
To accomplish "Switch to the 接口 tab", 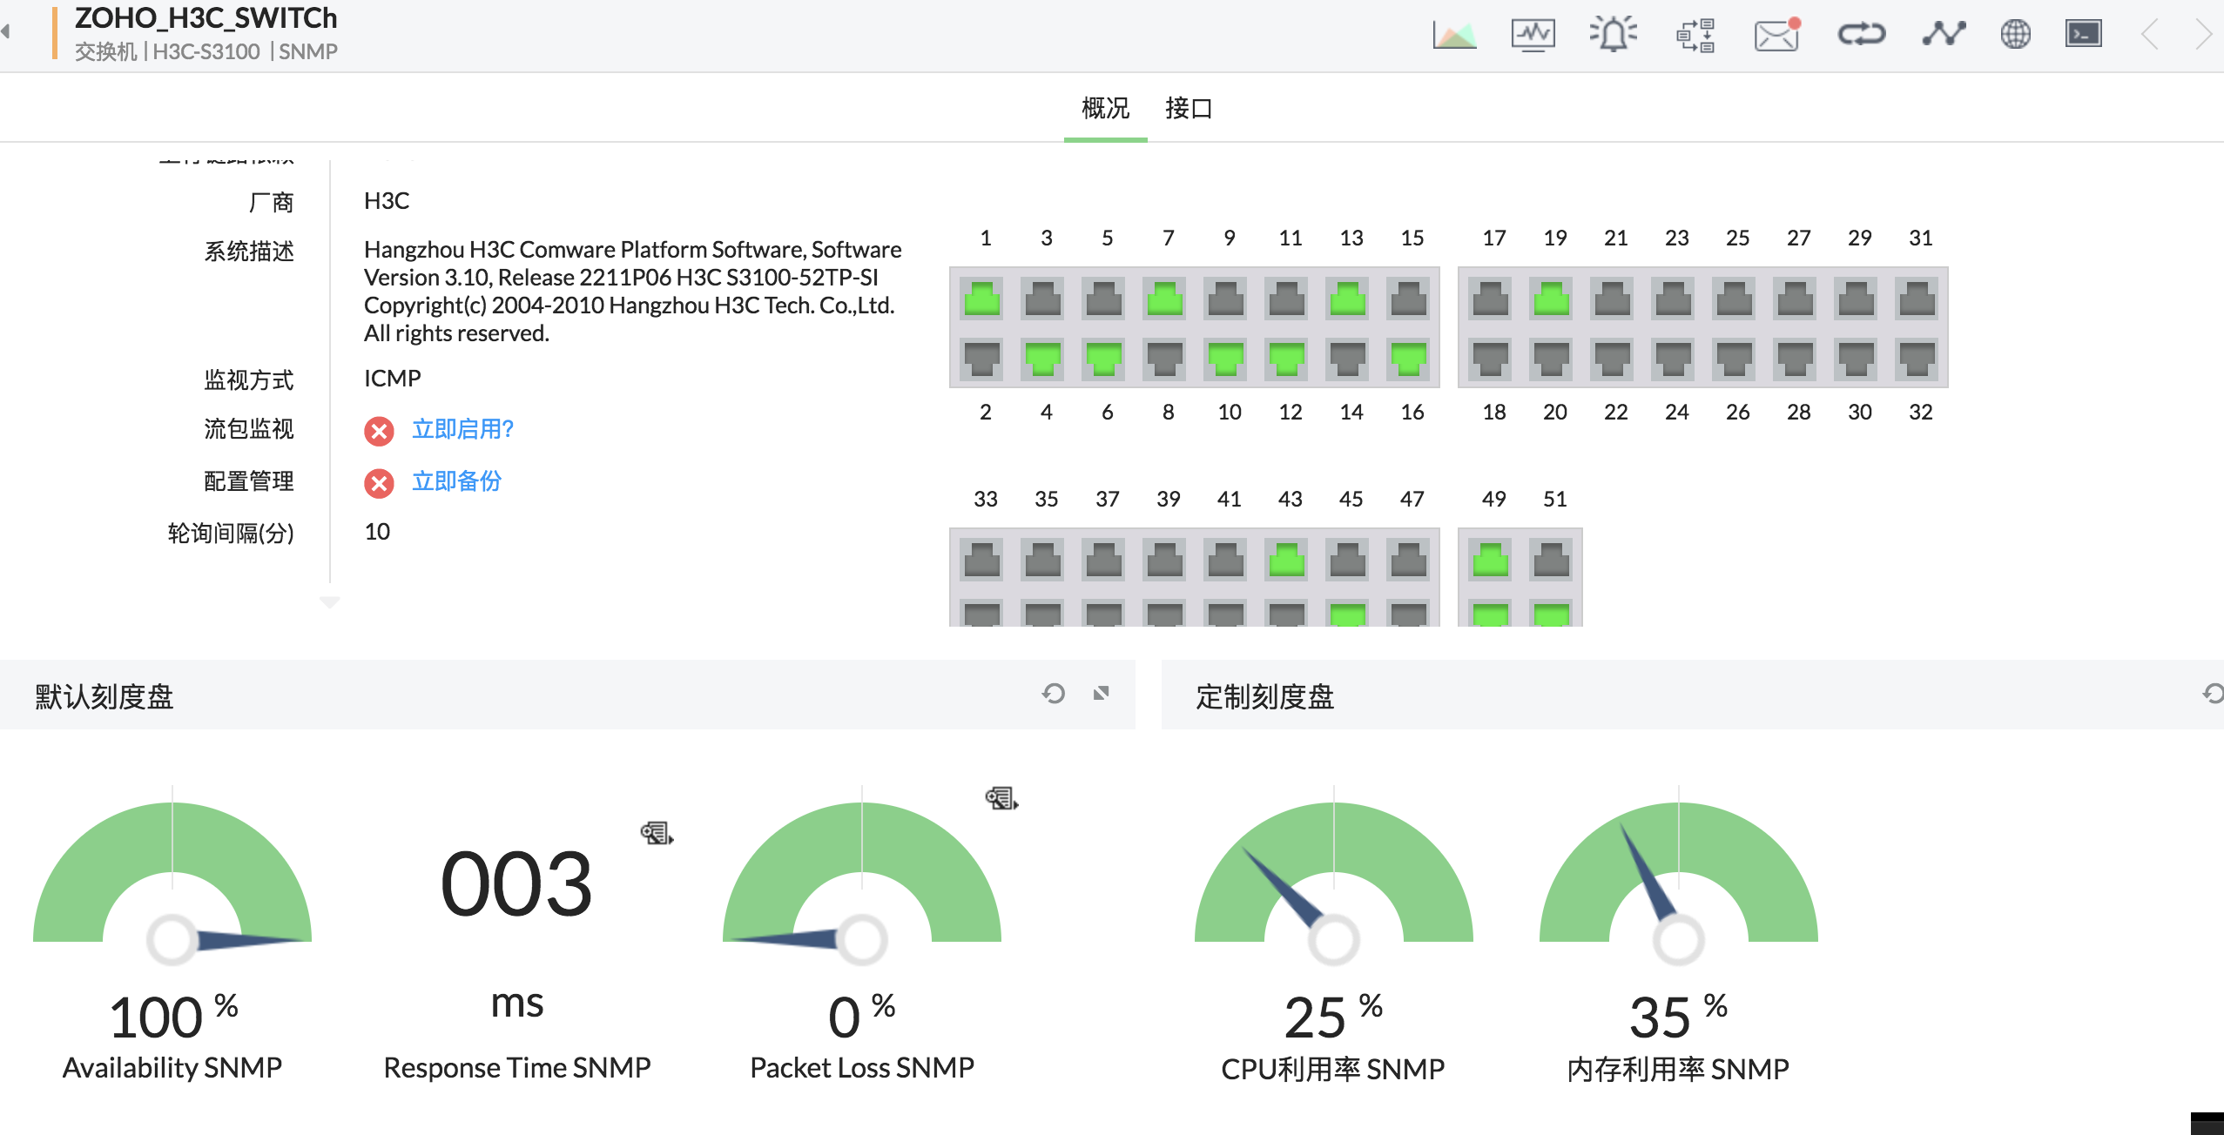I will [1189, 108].
